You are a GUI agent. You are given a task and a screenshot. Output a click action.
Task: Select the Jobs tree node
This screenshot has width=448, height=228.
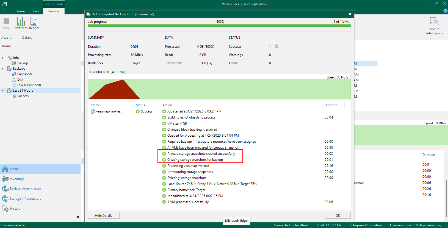(x=16, y=58)
